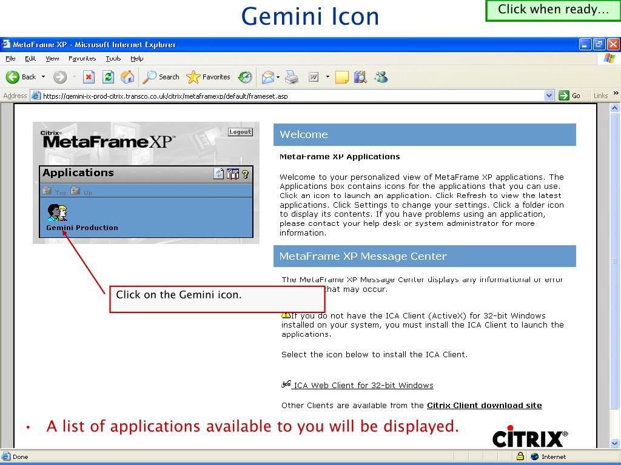This screenshot has height=465, width=621.
Task: Open the View menu
Action: [52, 59]
